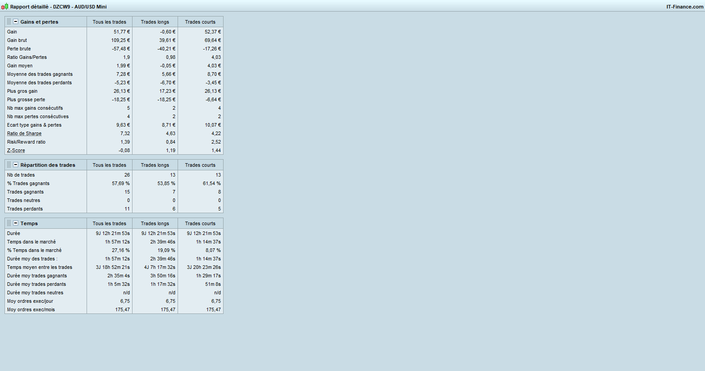The width and height of the screenshot is (705, 371).
Task: Collapse the Répartition des trades section
Action: tap(16, 165)
